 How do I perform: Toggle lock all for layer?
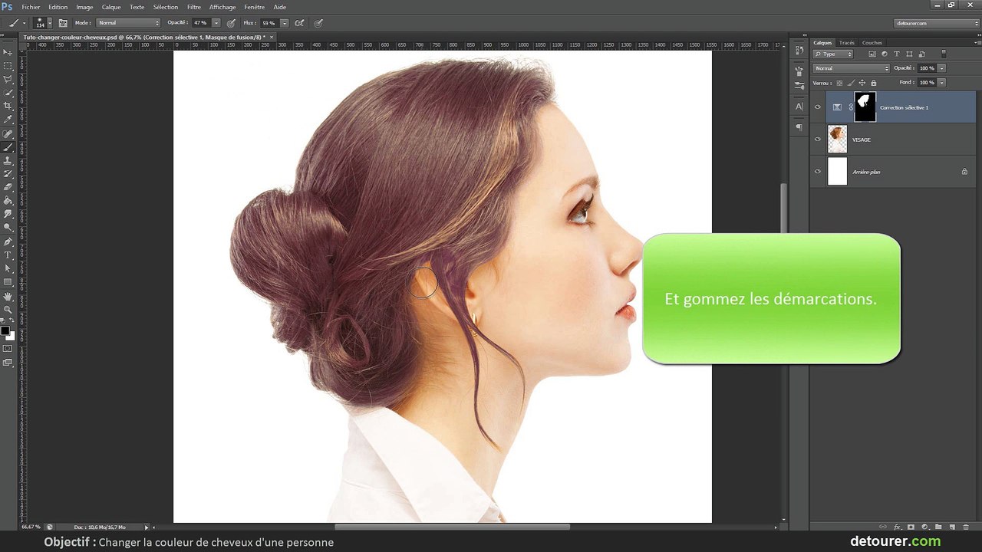[875, 83]
